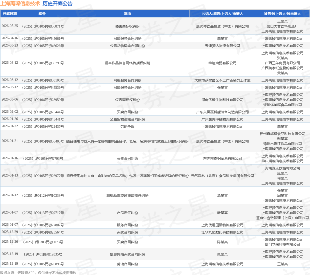The width and height of the screenshot is (310, 275).
Task: Click defendant 何某某
Action: (282, 178)
